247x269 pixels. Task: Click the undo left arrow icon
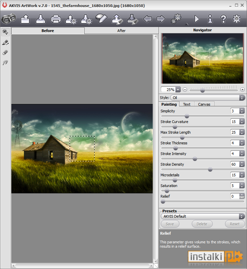[x=147, y=19]
